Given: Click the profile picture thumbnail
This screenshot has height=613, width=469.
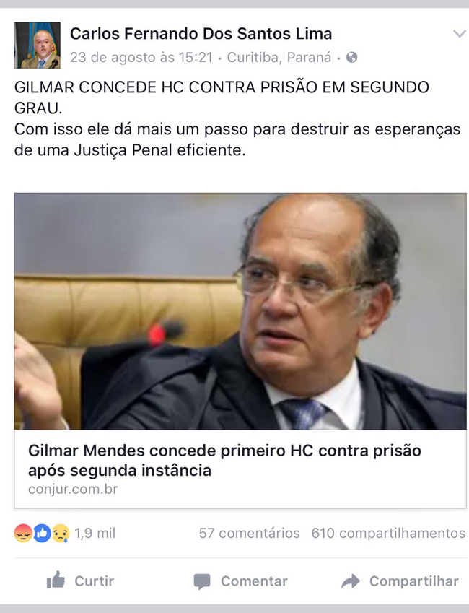Looking at the screenshot, I should click(37, 45).
